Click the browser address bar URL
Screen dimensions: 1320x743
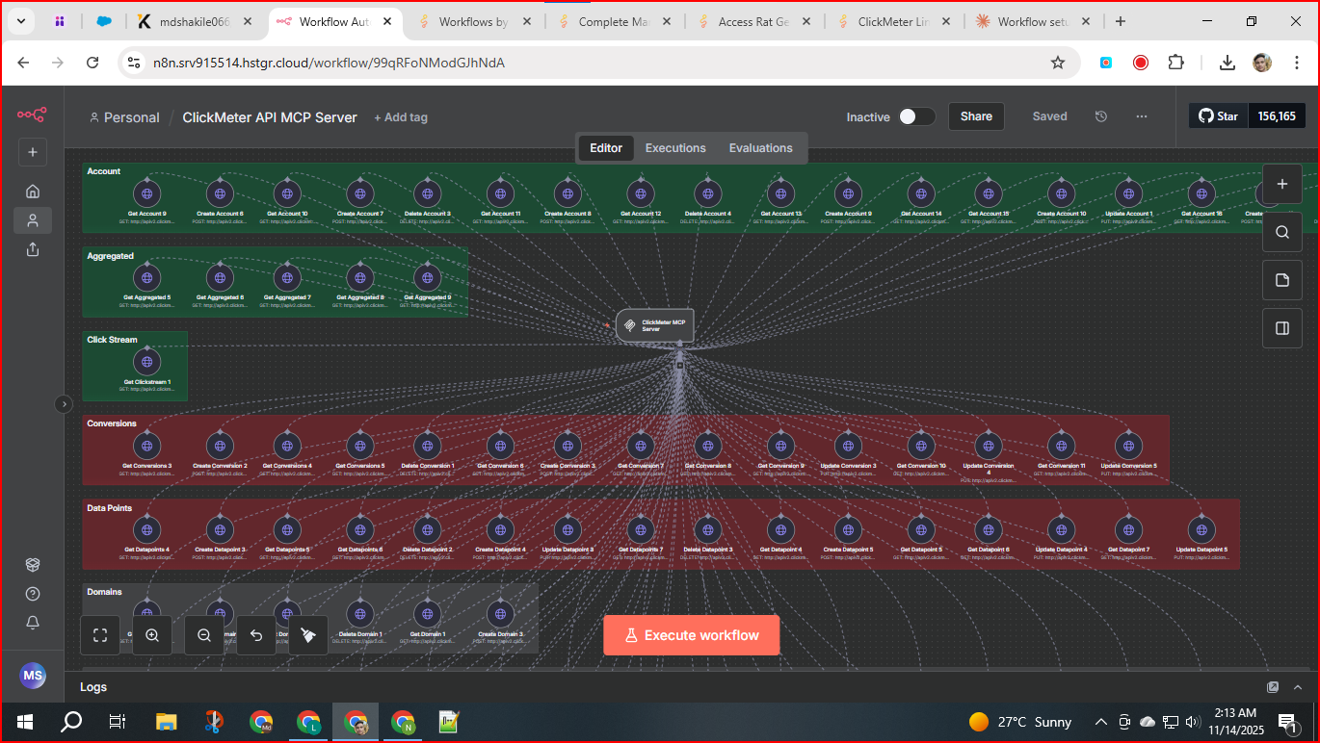click(329, 63)
